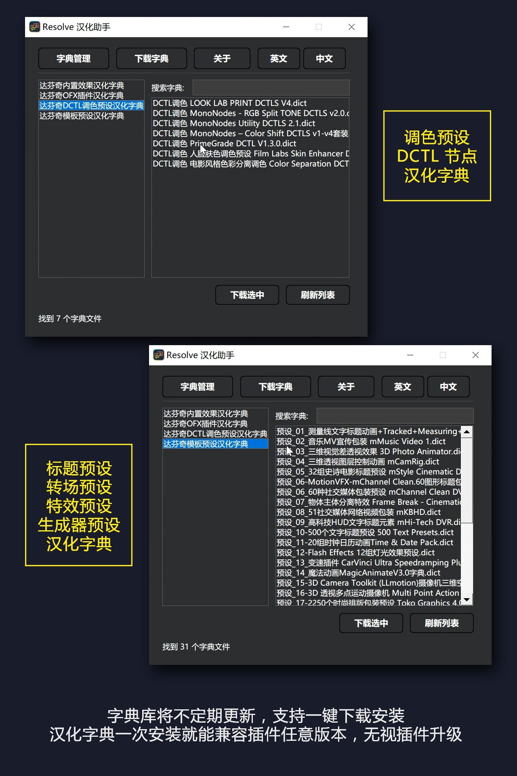Click 下载选中 in the DCTL-list window
517x776 pixels.
coord(247,295)
